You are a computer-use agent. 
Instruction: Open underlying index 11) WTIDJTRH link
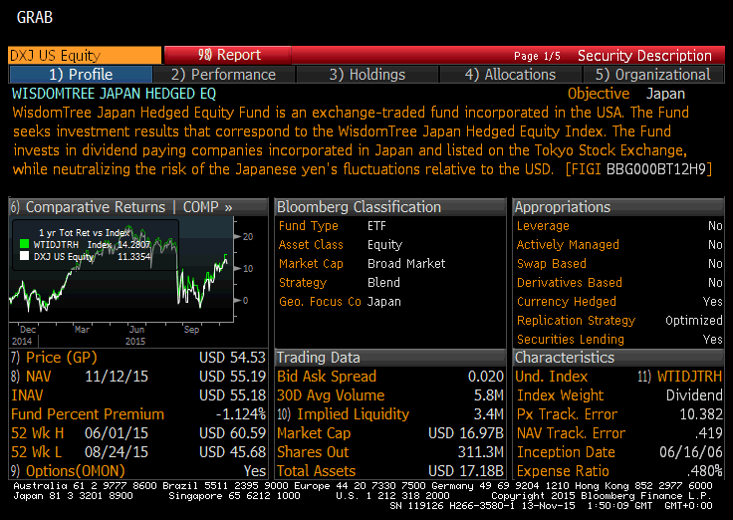coord(680,377)
